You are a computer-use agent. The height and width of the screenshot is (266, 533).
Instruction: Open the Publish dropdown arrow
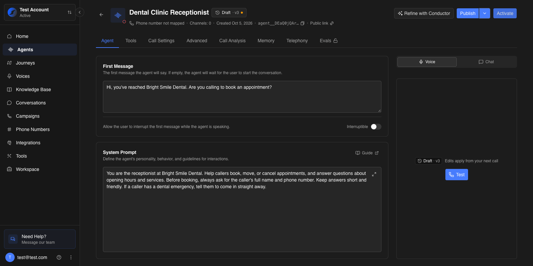click(x=485, y=13)
